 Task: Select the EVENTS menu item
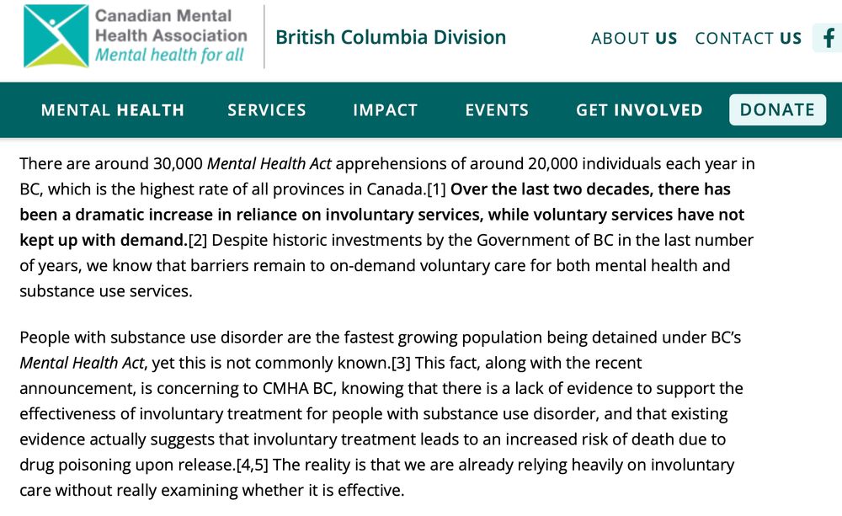coord(497,109)
